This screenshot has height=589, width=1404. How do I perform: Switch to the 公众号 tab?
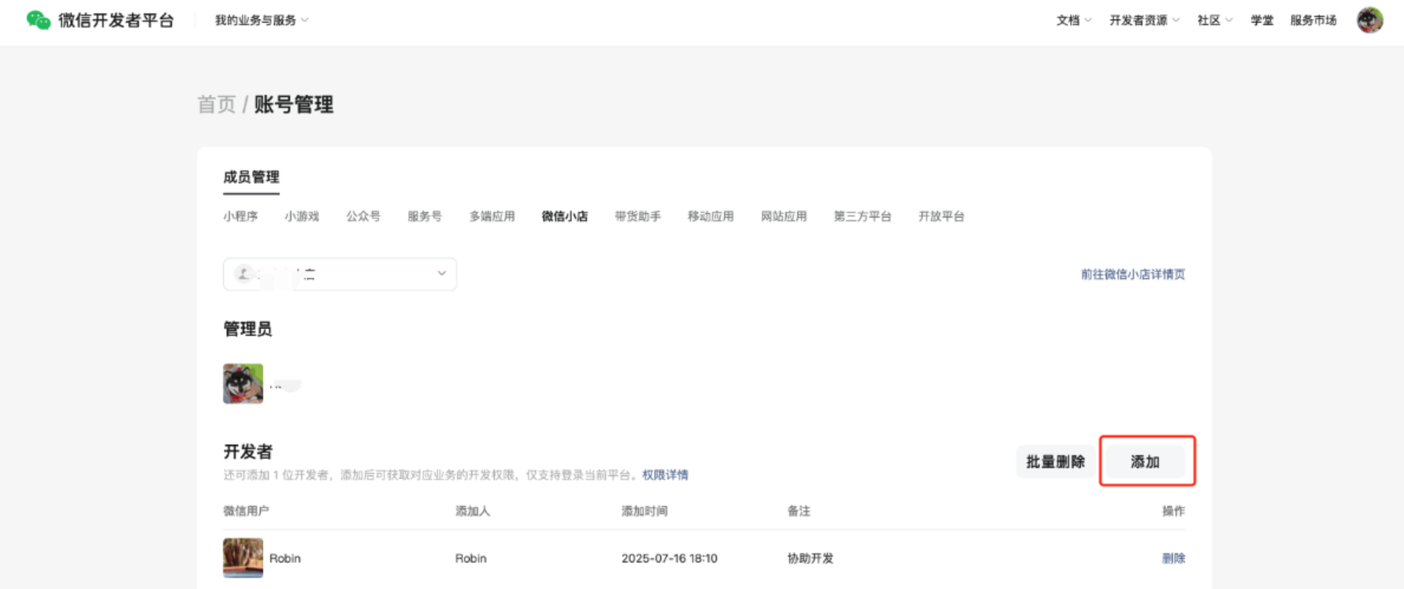click(363, 217)
